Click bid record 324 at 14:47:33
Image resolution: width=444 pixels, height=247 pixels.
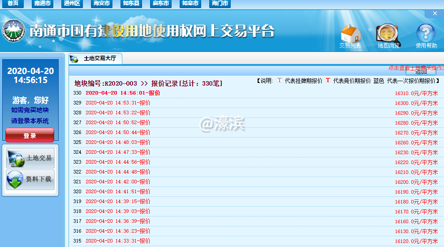coord(118,152)
